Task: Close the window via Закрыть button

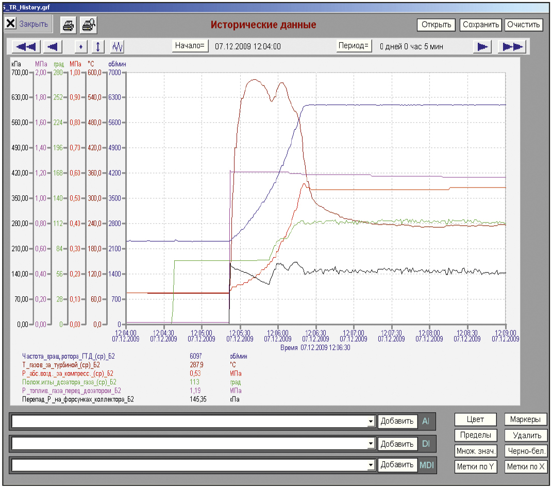Action: click(x=28, y=24)
